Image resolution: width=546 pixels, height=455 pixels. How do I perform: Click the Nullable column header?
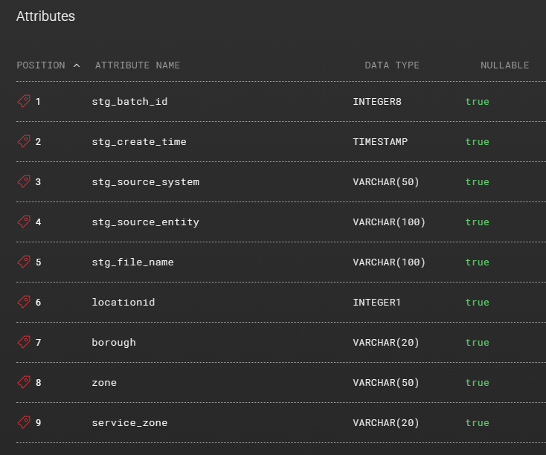pyautogui.click(x=504, y=65)
